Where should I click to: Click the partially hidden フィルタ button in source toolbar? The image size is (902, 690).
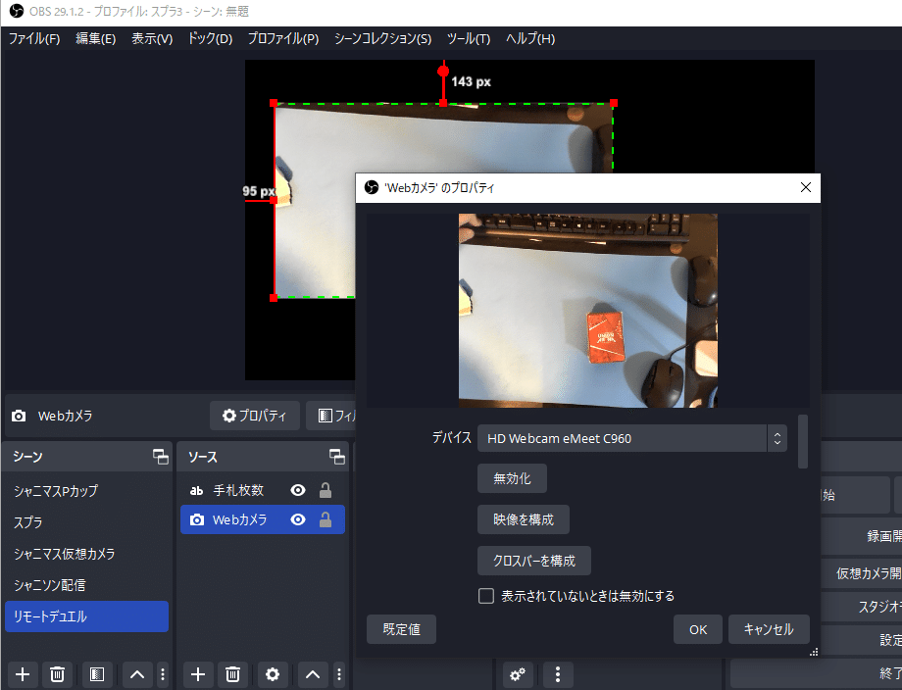(x=330, y=416)
